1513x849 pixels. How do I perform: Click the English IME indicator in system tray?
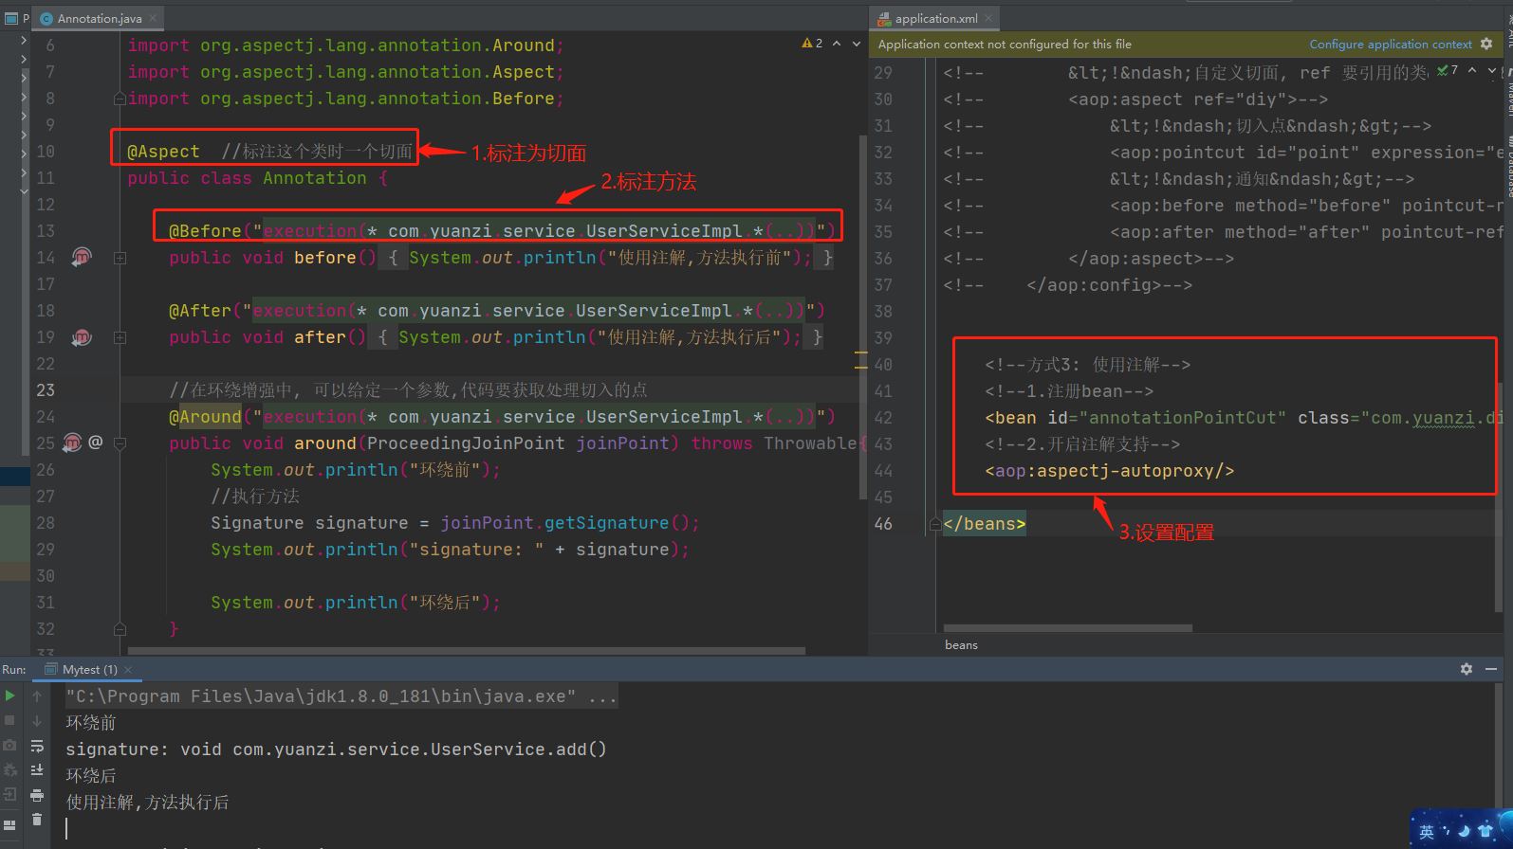(x=1427, y=832)
